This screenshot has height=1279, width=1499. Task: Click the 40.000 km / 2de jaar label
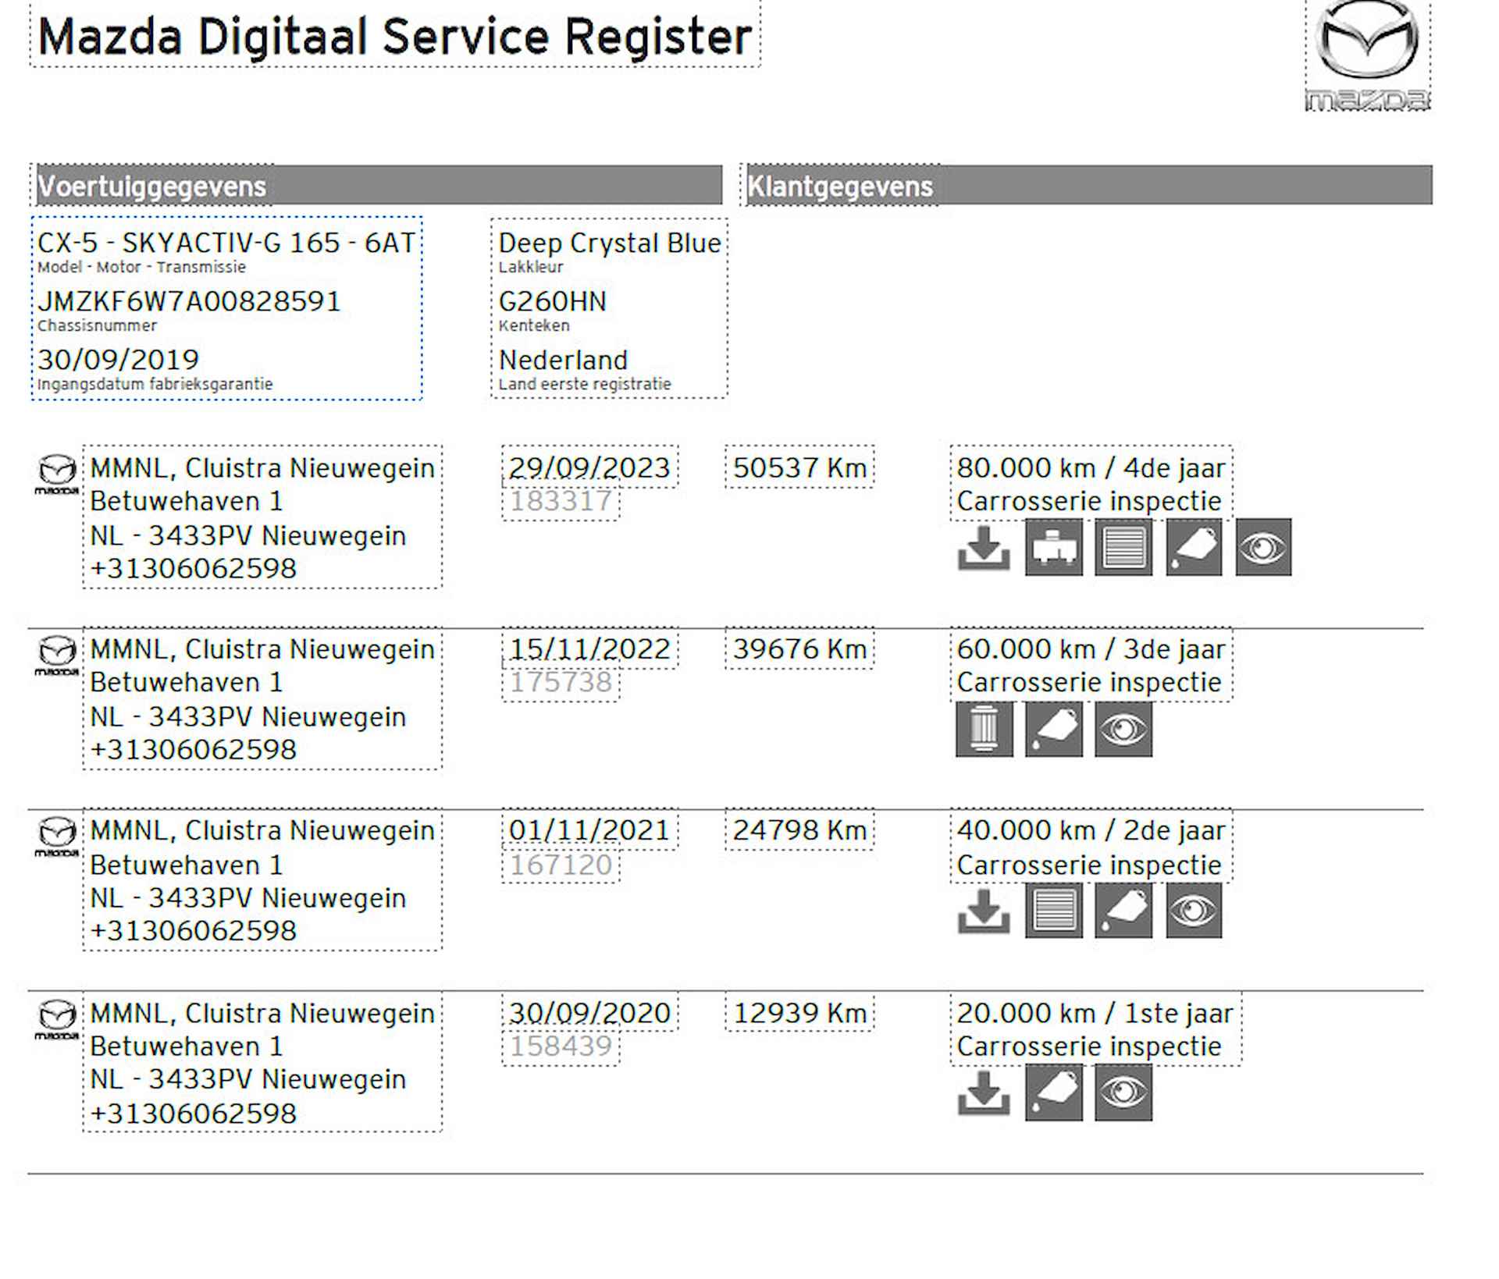pos(1091,830)
